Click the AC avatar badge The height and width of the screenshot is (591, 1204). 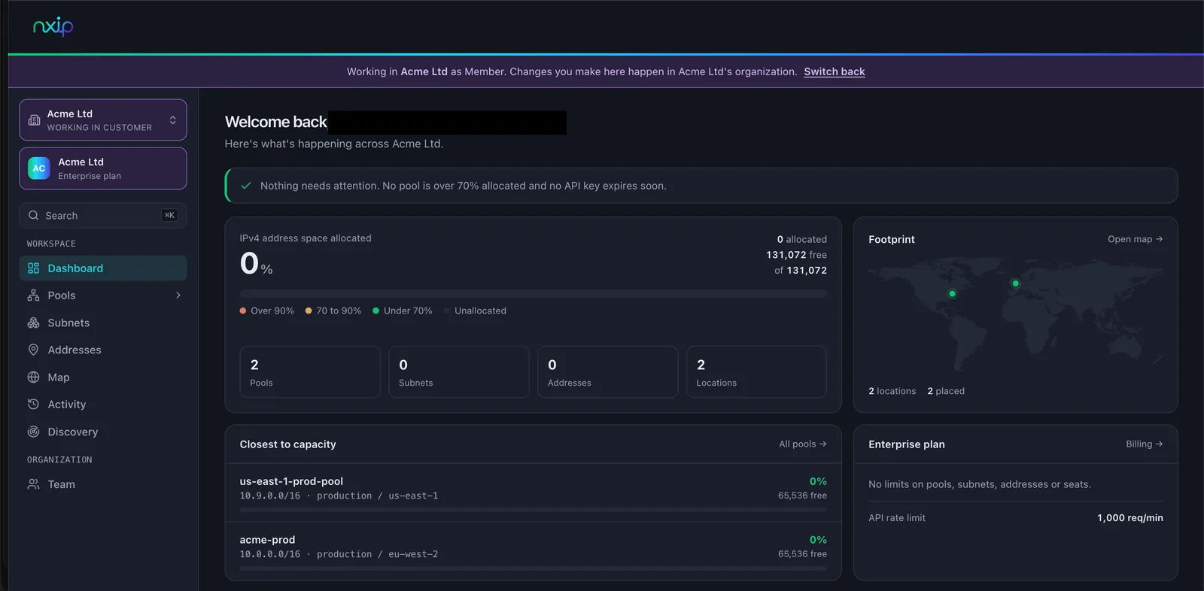[x=39, y=168]
